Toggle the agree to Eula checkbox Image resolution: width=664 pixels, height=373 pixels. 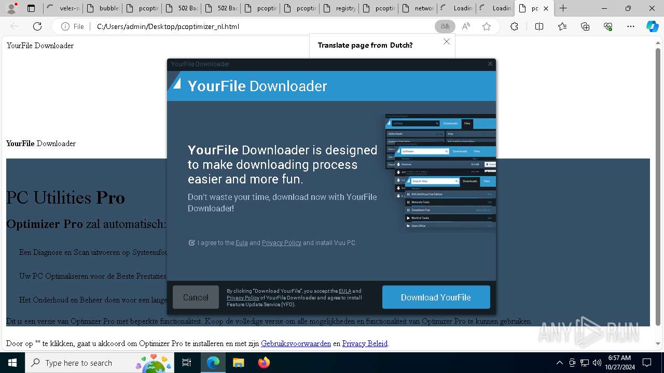click(x=192, y=242)
